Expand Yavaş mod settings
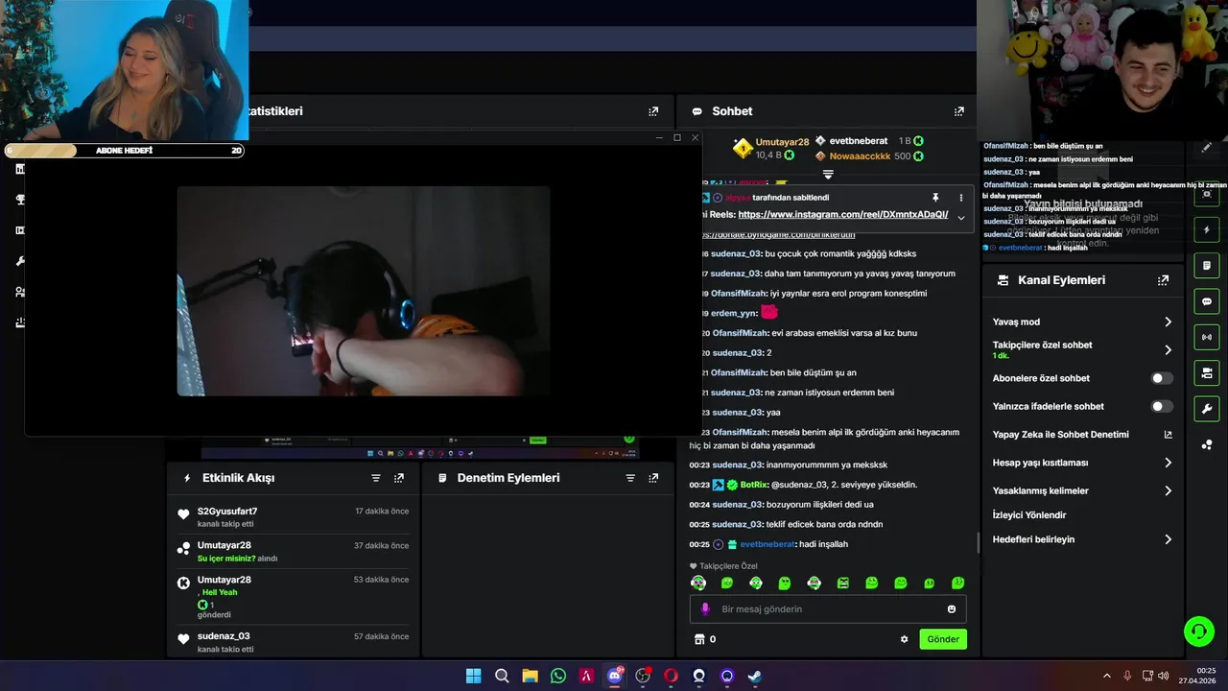 pyautogui.click(x=1168, y=322)
